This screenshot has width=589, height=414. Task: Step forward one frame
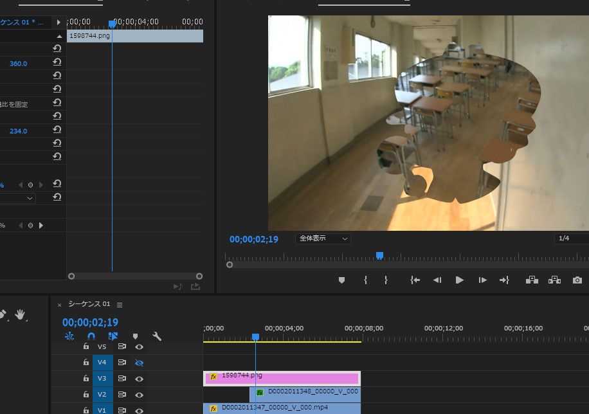pos(482,280)
